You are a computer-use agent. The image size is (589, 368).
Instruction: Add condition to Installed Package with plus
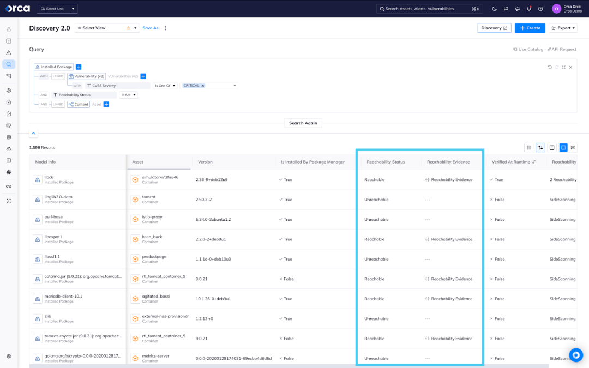tap(79, 67)
